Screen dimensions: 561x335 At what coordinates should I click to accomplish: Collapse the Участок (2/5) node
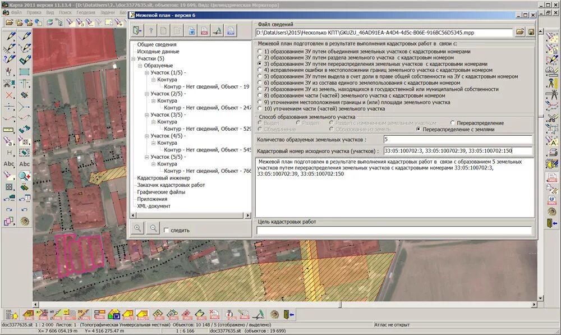click(146, 94)
